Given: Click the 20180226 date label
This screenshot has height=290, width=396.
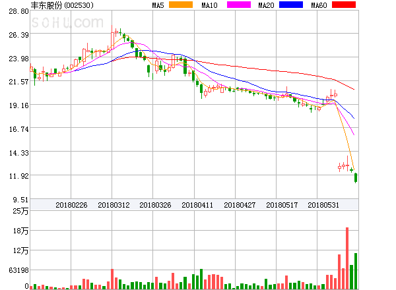Looking at the screenshot, I should point(71,205).
